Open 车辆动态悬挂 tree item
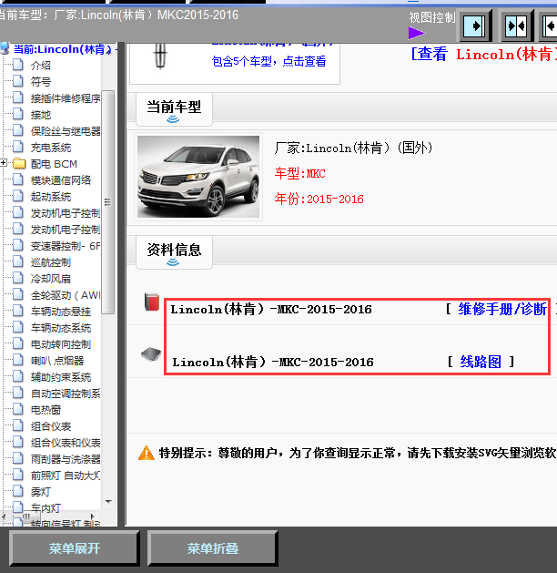The height and width of the screenshot is (573, 557). pos(61,312)
